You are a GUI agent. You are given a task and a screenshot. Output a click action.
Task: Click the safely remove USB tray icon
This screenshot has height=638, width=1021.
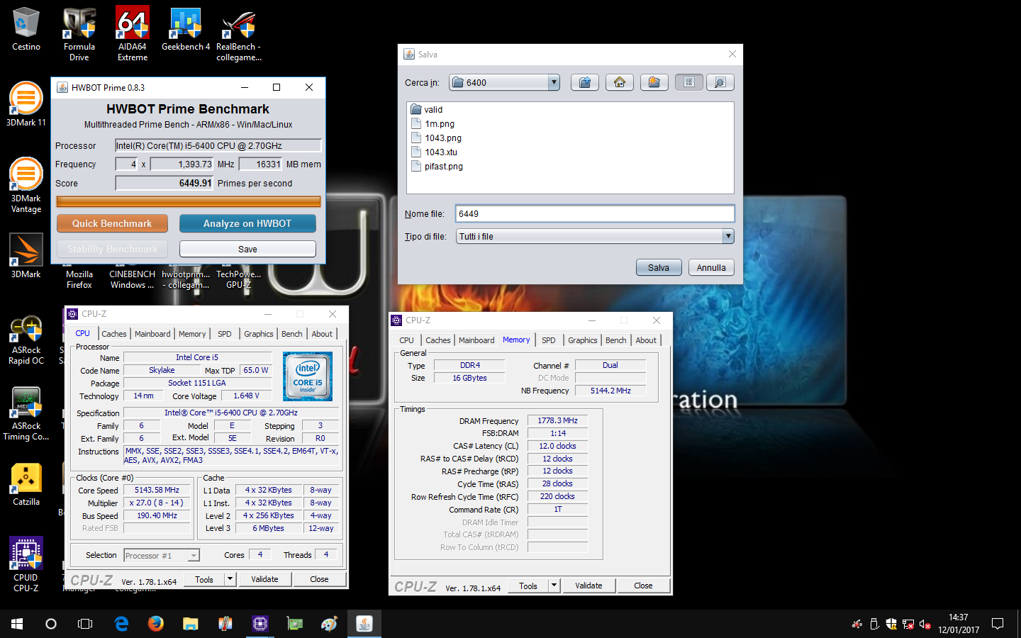[874, 625]
